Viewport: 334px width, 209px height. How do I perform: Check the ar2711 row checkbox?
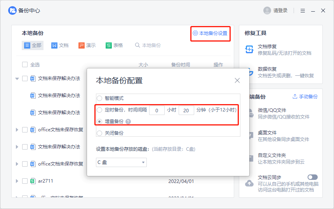(x=25, y=181)
